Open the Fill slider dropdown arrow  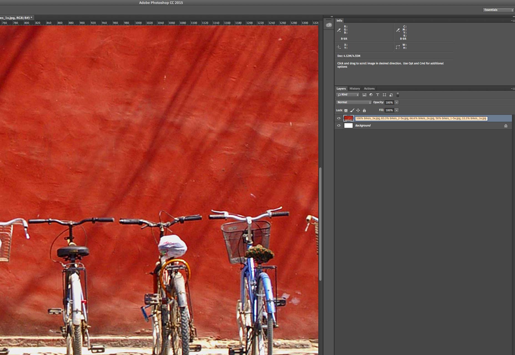397,110
